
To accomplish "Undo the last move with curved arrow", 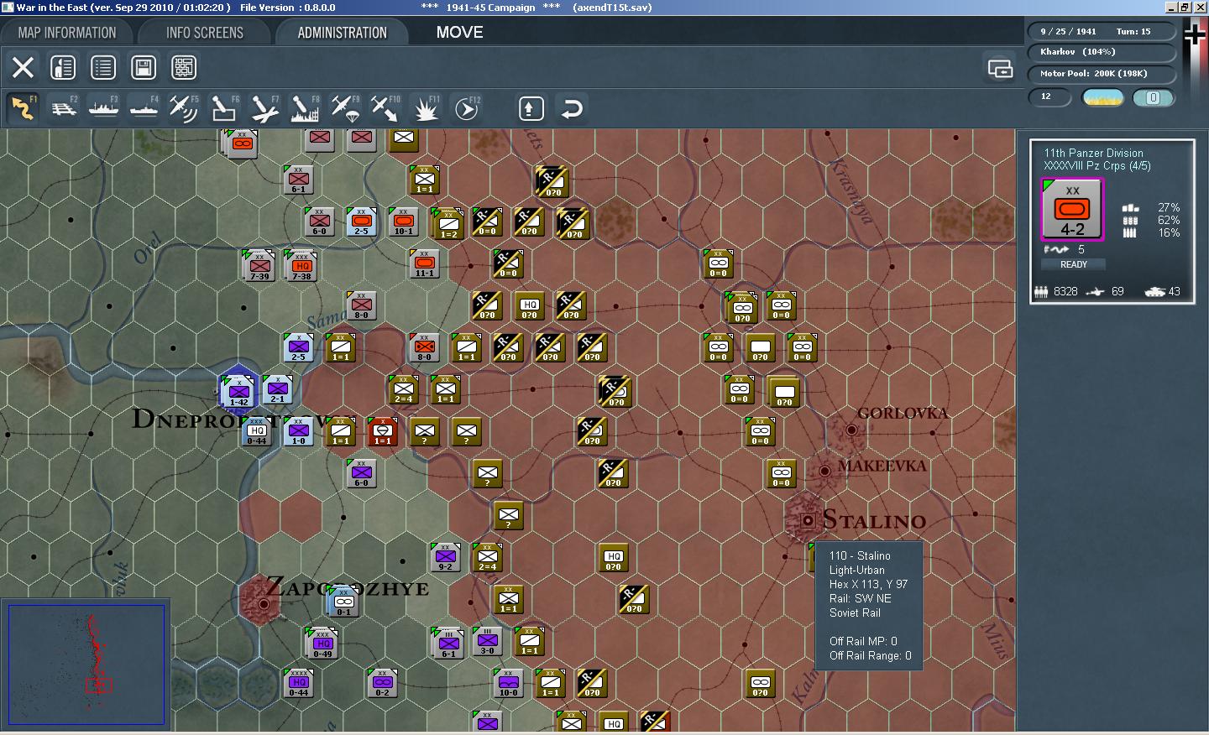I will (572, 108).
